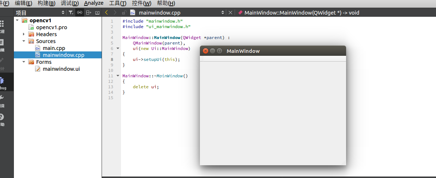Switch to Debug mode bug icon
This screenshot has height=178, width=436.
2,81
